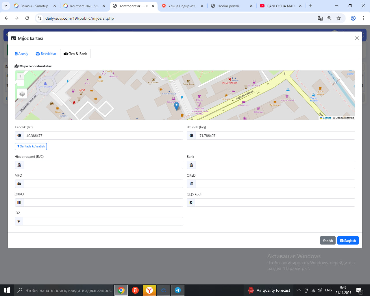Switch to the Rekvizitlar tab
The width and height of the screenshot is (370, 296).
46,54
